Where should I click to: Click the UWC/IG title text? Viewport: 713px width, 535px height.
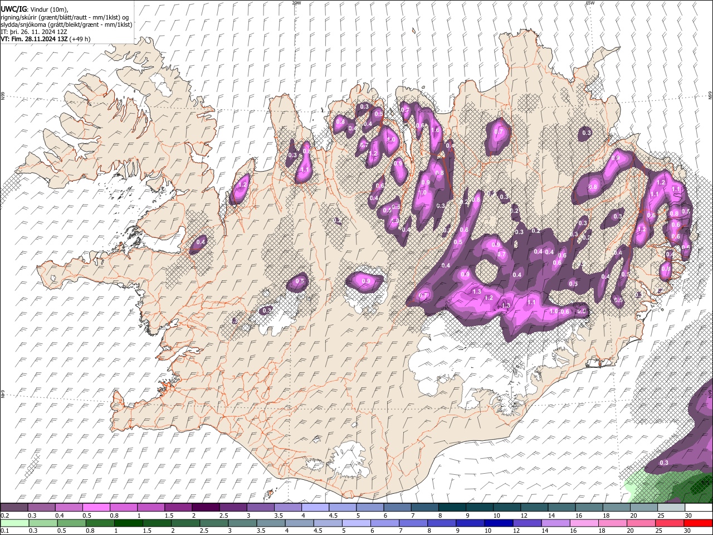click(14, 9)
